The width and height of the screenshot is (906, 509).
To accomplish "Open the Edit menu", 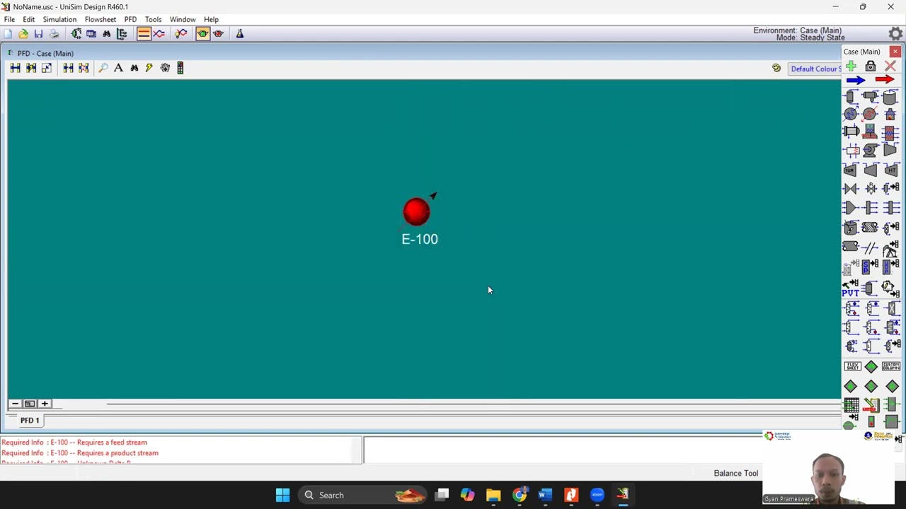I will (28, 19).
